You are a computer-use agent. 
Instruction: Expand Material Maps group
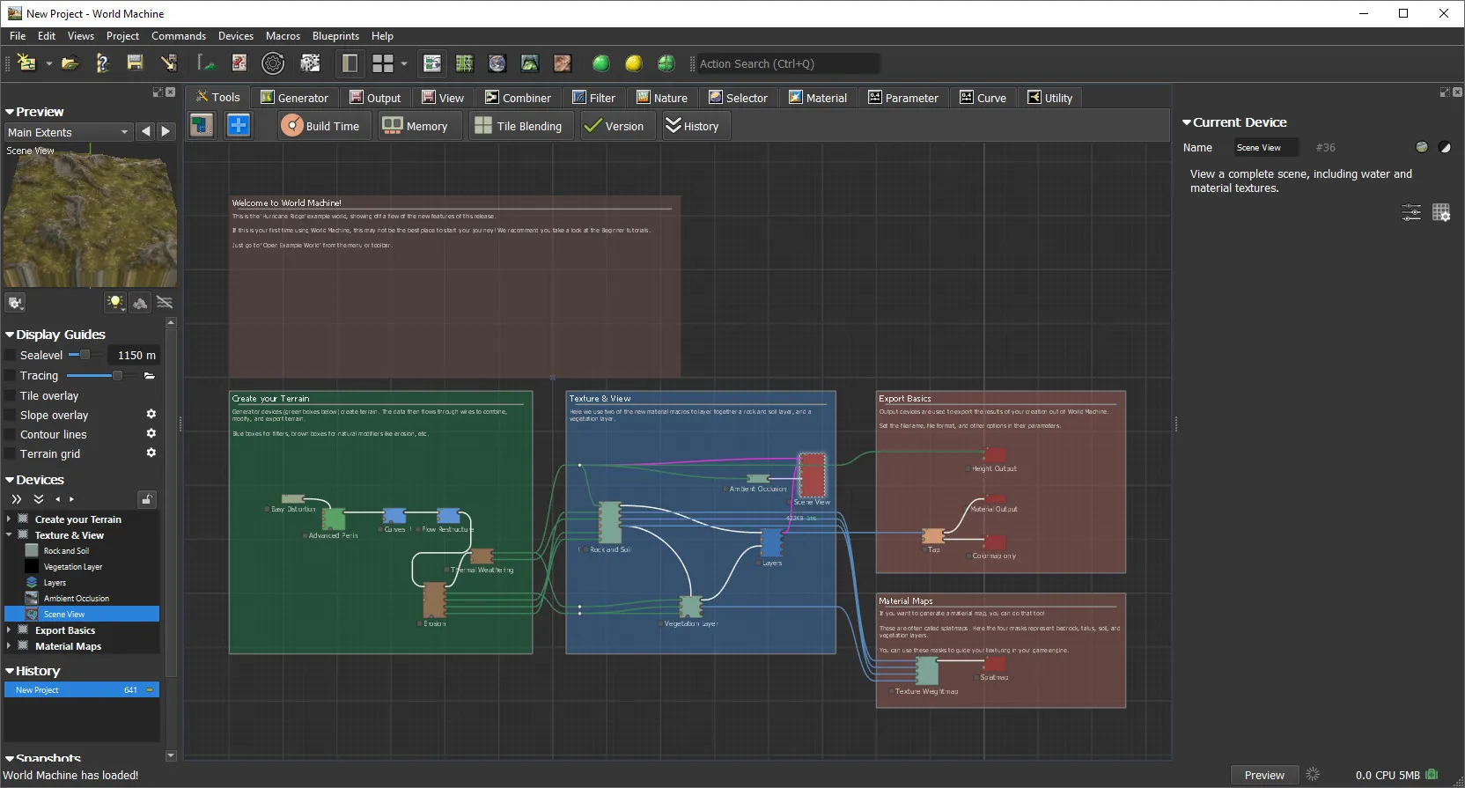9,646
